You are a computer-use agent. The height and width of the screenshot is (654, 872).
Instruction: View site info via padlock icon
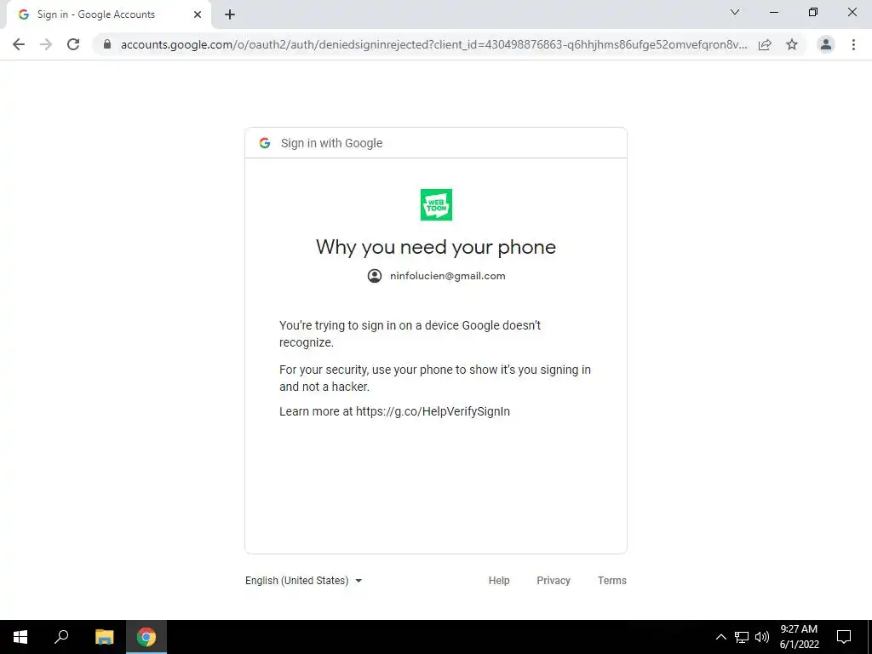107,44
